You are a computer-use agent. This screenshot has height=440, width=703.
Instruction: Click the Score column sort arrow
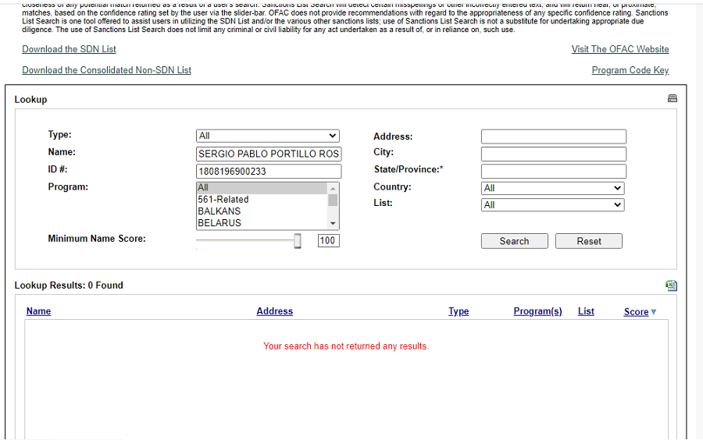pyautogui.click(x=654, y=312)
